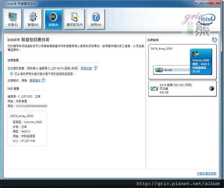This screenshot has height=188, width=224.
Task: Open the 說明(H) help tab
Action: point(96,20)
